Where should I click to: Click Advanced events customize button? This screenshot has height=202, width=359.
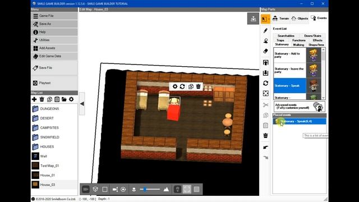299,107
